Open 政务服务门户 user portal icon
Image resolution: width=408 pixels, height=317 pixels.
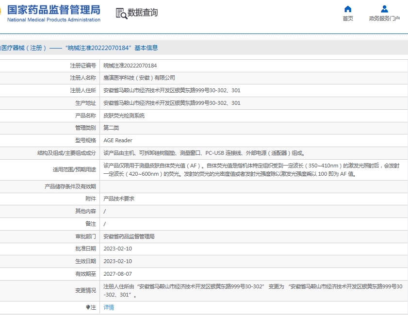(384, 9)
